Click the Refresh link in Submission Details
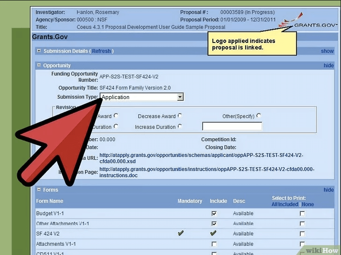This screenshot has height=255, width=341. [x=102, y=51]
